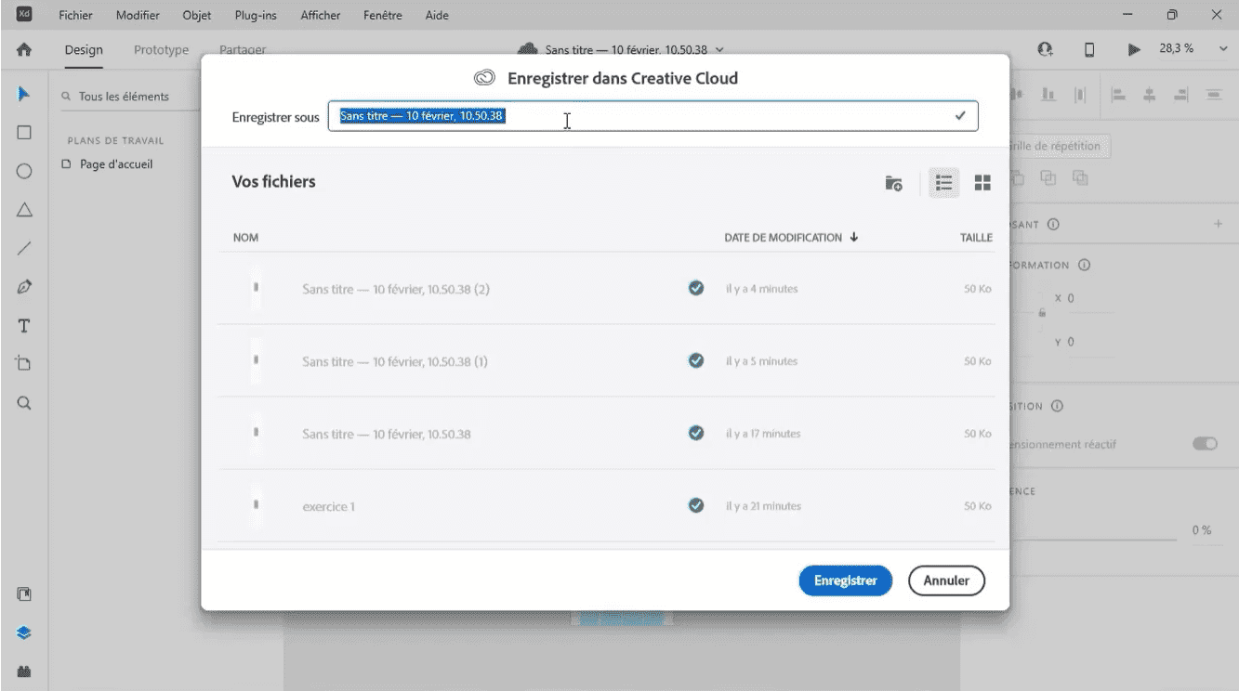Select the Page d'accueil artboard layer
The height and width of the screenshot is (691, 1239).
pos(115,164)
